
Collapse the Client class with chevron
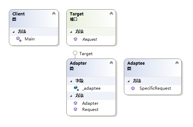[54, 13]
